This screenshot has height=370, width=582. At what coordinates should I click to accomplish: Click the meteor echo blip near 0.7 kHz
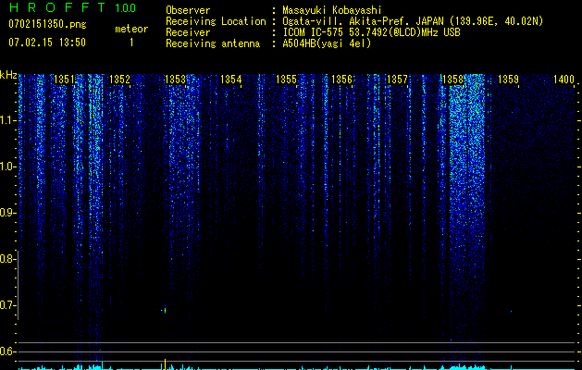165,310
